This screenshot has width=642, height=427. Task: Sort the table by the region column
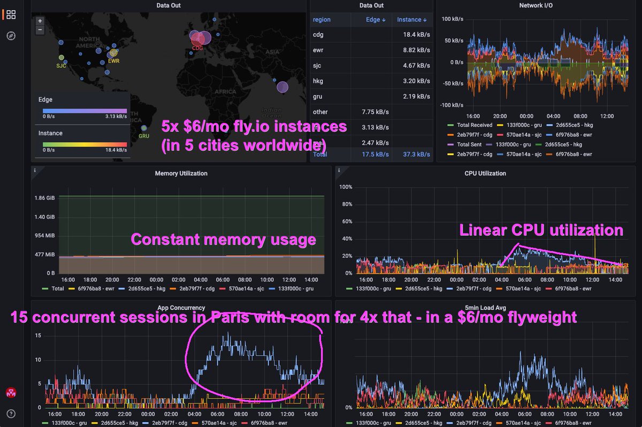click(322, 20)
